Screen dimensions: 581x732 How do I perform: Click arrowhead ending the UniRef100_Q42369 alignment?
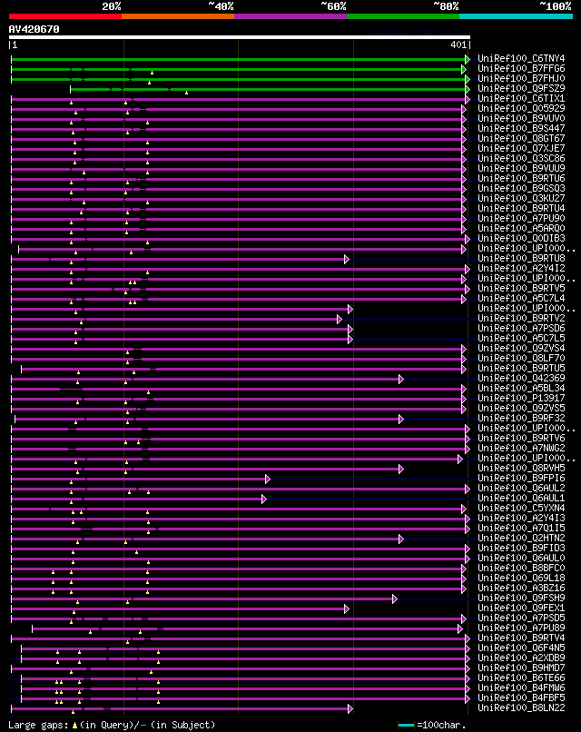tap(401, 379)
